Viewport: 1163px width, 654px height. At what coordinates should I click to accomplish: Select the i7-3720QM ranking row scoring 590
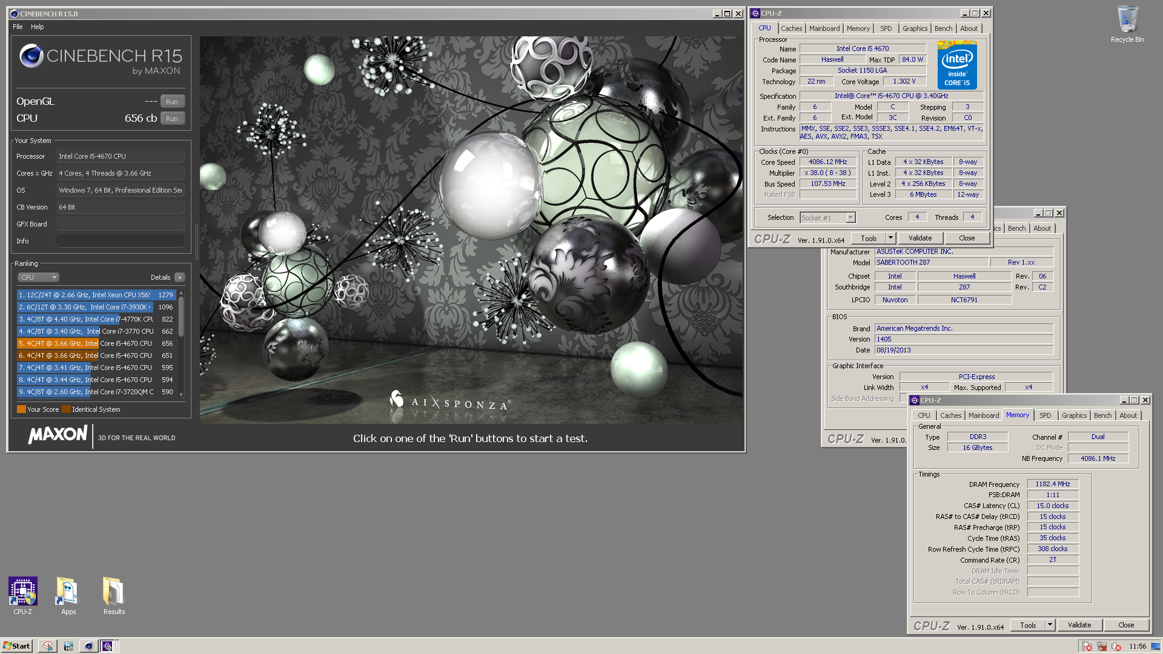(96, 392)
